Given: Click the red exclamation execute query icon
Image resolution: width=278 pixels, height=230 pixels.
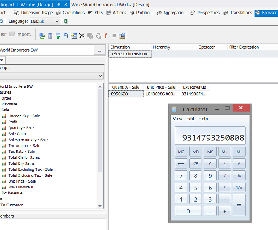Looking at the screenshot, I should coord(106,36).
